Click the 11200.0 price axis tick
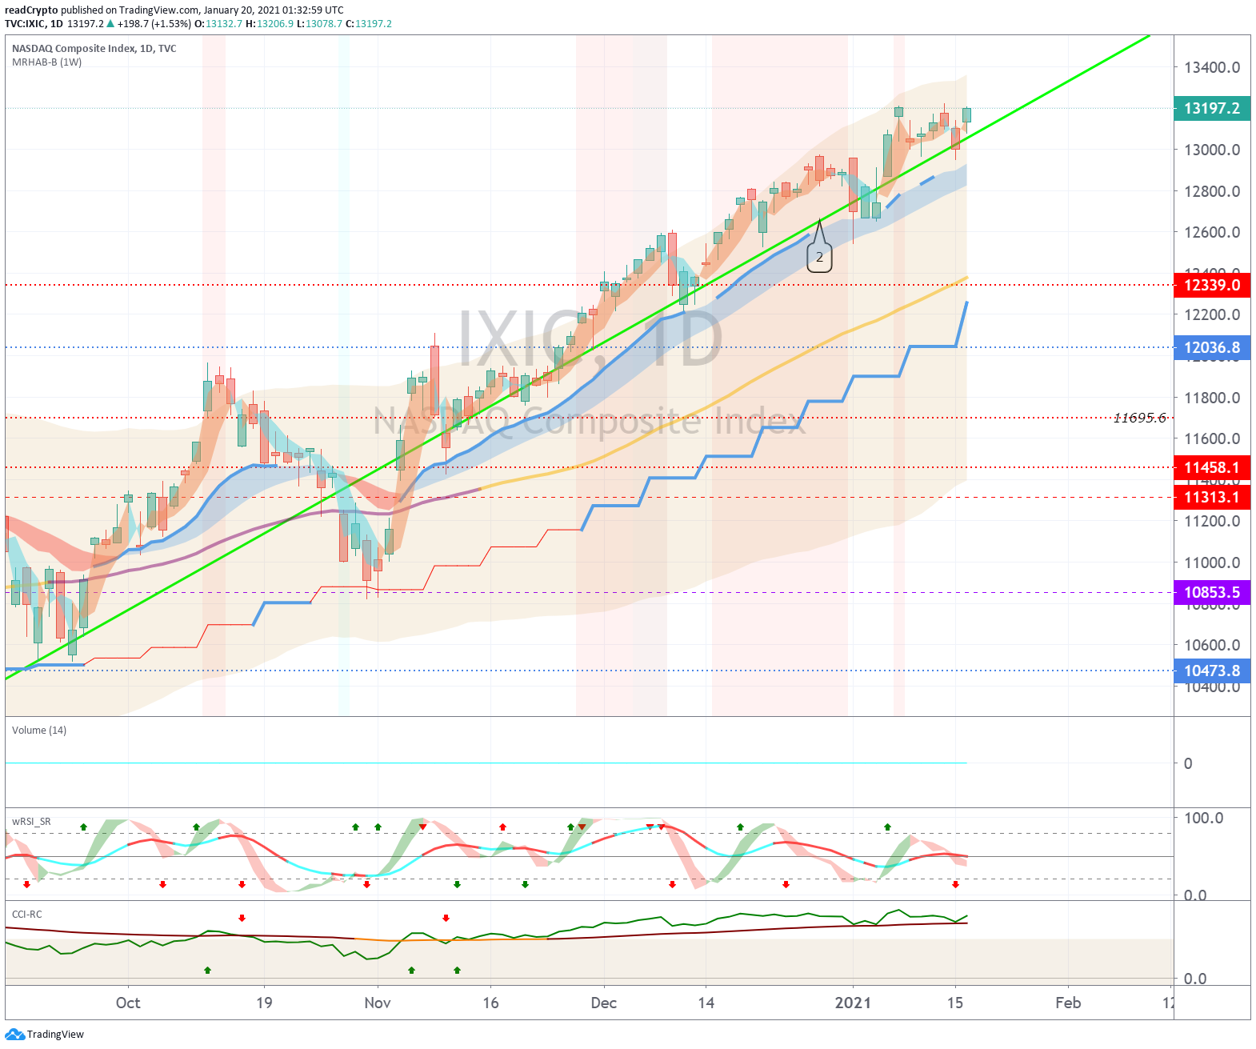1256x1049 pixels. pos(1212,522)
